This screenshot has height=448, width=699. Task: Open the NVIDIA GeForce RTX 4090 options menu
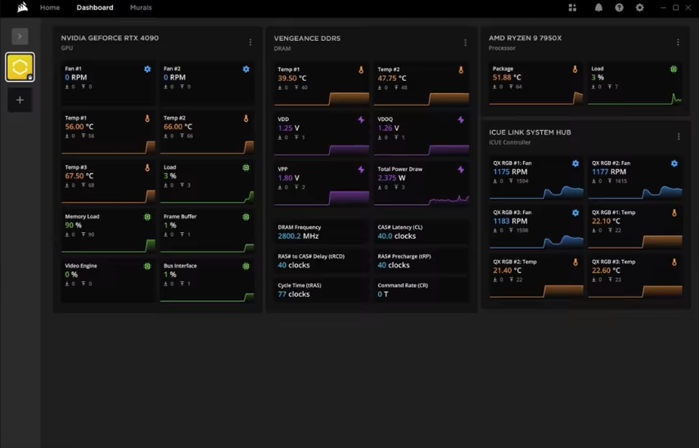click(250, 43)
